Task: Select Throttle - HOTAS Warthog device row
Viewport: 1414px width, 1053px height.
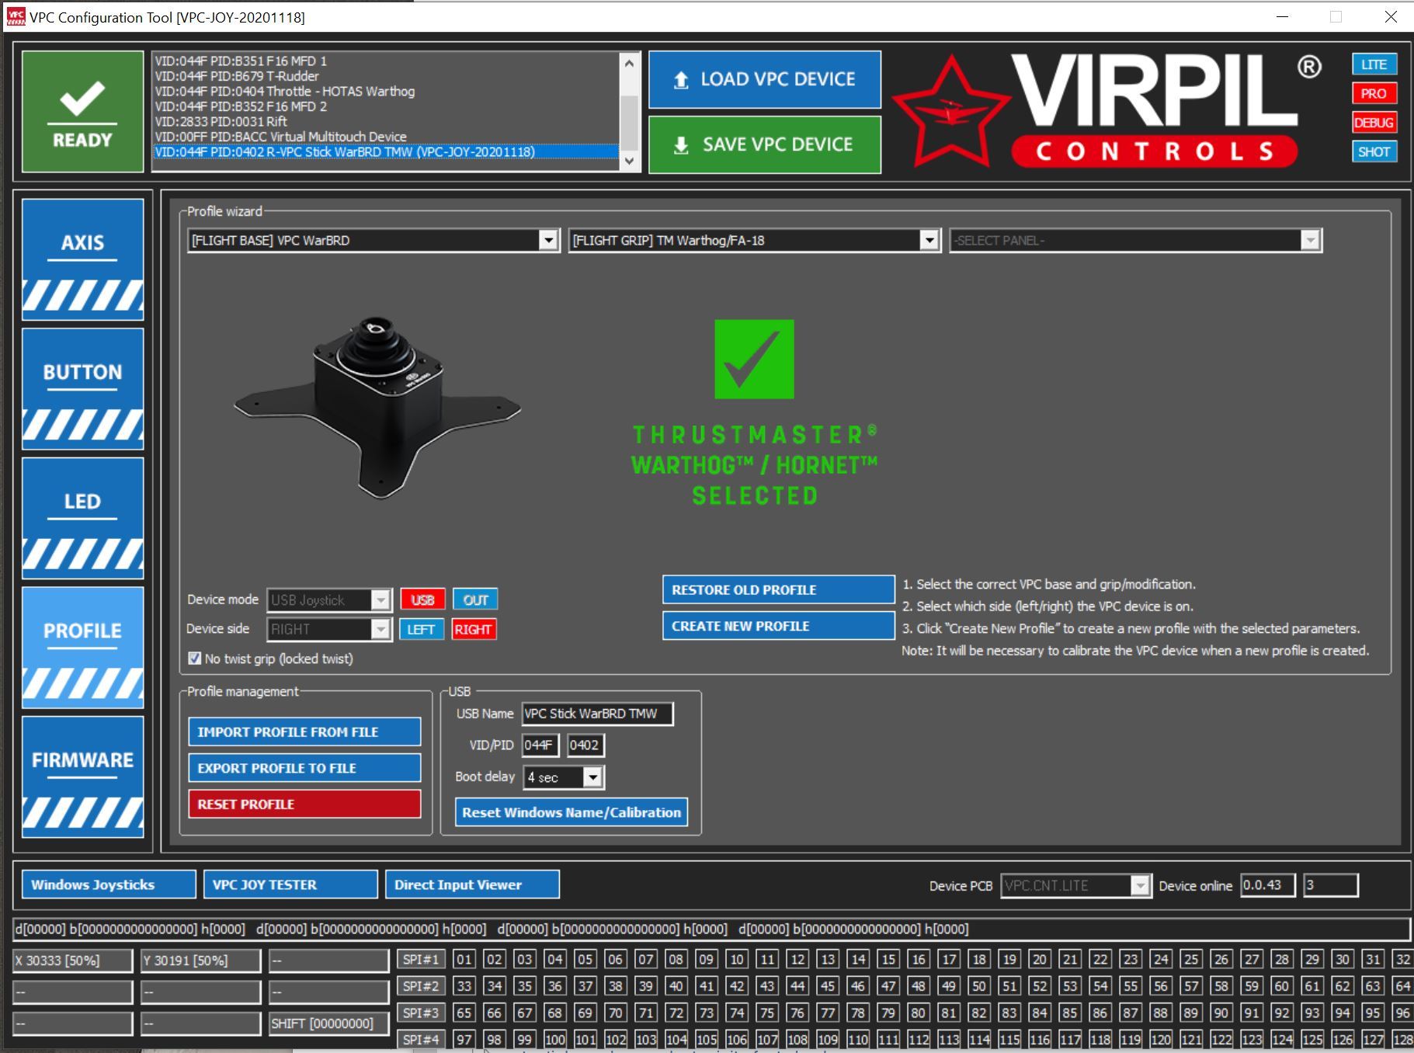Action: click(386, 92)
